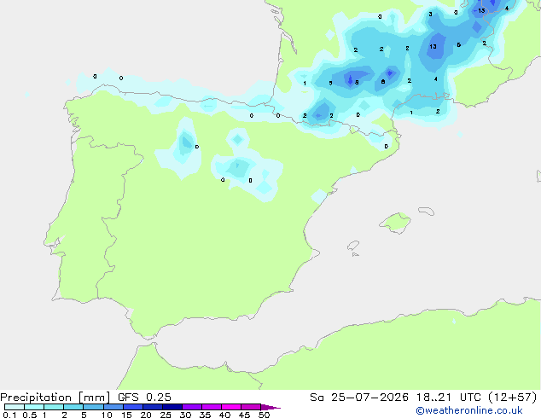Click the legend scale label '10'
Image resolution: width=541 pixels, height=418 pixels.
click(x=107, y=415)
